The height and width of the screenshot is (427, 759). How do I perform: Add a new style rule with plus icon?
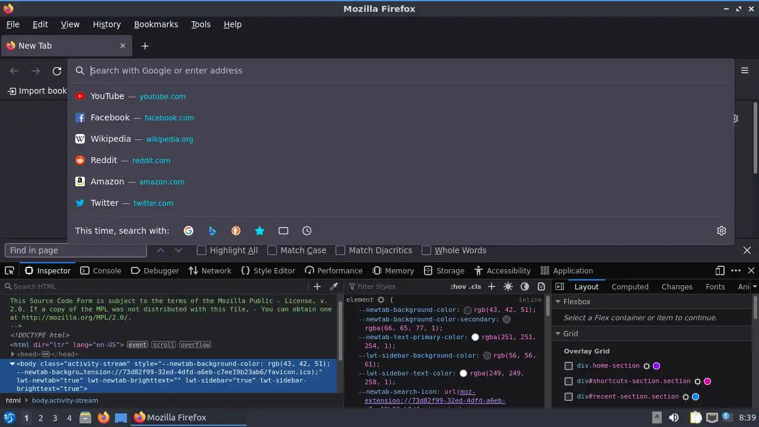coord(491,286)
